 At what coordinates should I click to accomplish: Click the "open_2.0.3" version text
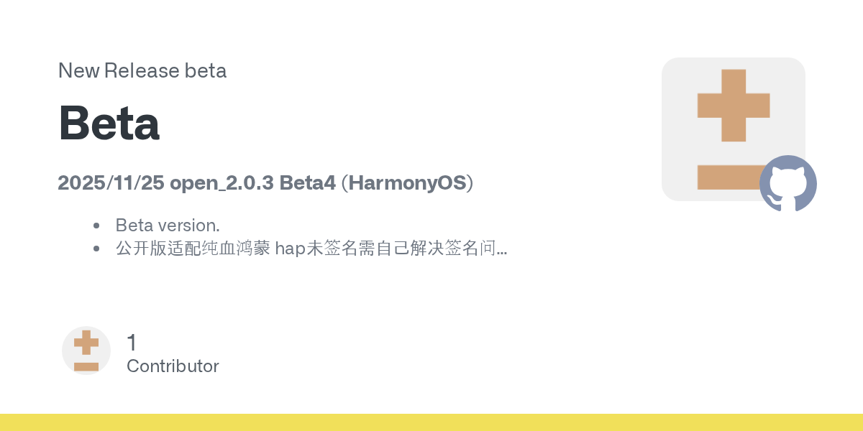click(x=222, y=183)
